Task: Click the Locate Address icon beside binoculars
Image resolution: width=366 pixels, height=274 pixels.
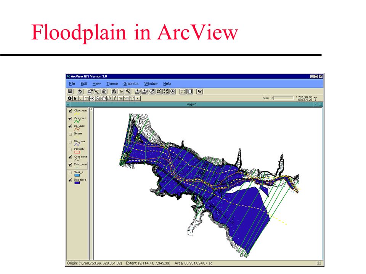Action: click(x=121, y=91)
